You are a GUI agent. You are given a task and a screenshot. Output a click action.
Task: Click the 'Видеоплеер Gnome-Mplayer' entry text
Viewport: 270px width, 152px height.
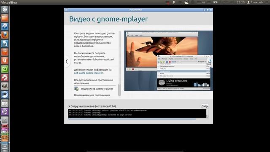pos(97,89)
